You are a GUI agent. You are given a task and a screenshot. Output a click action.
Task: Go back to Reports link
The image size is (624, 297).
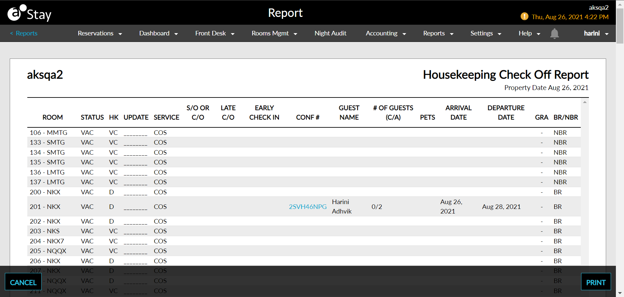[x=24, y=33]
